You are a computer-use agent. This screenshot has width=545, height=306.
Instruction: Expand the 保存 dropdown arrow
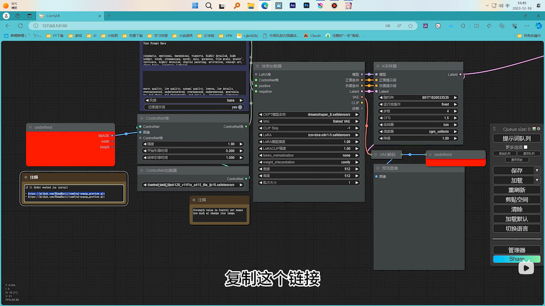(x=537, y=170)
